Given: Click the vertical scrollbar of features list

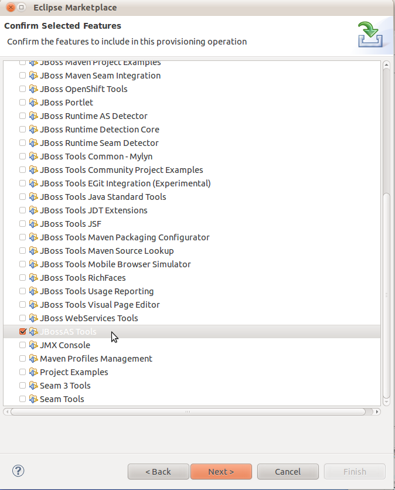Looking at the screenshot, I should 386,293.
